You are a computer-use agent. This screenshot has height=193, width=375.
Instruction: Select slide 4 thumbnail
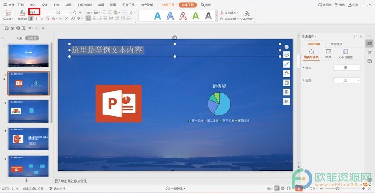[28, 139]
